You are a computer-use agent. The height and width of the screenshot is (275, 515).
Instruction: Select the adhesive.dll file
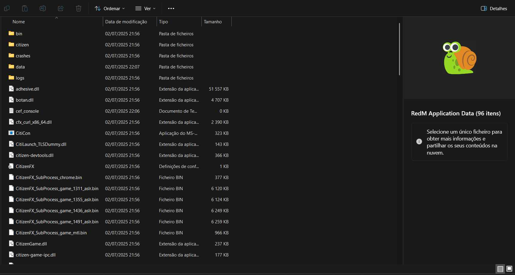[x=27, y=89]
